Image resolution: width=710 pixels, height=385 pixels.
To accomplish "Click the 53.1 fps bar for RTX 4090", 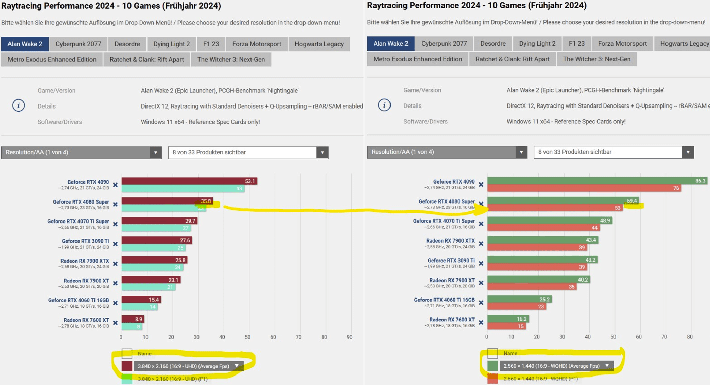I will [x=189, y=181].
